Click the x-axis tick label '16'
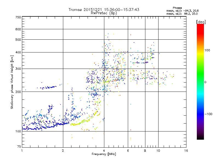The image size is (219, 164). pos(186,151)
